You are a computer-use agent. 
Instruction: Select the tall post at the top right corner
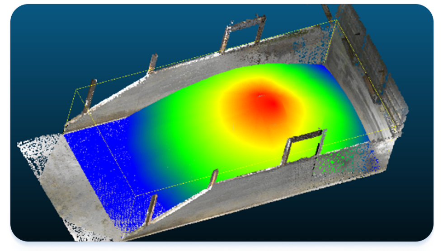[328, 14]
